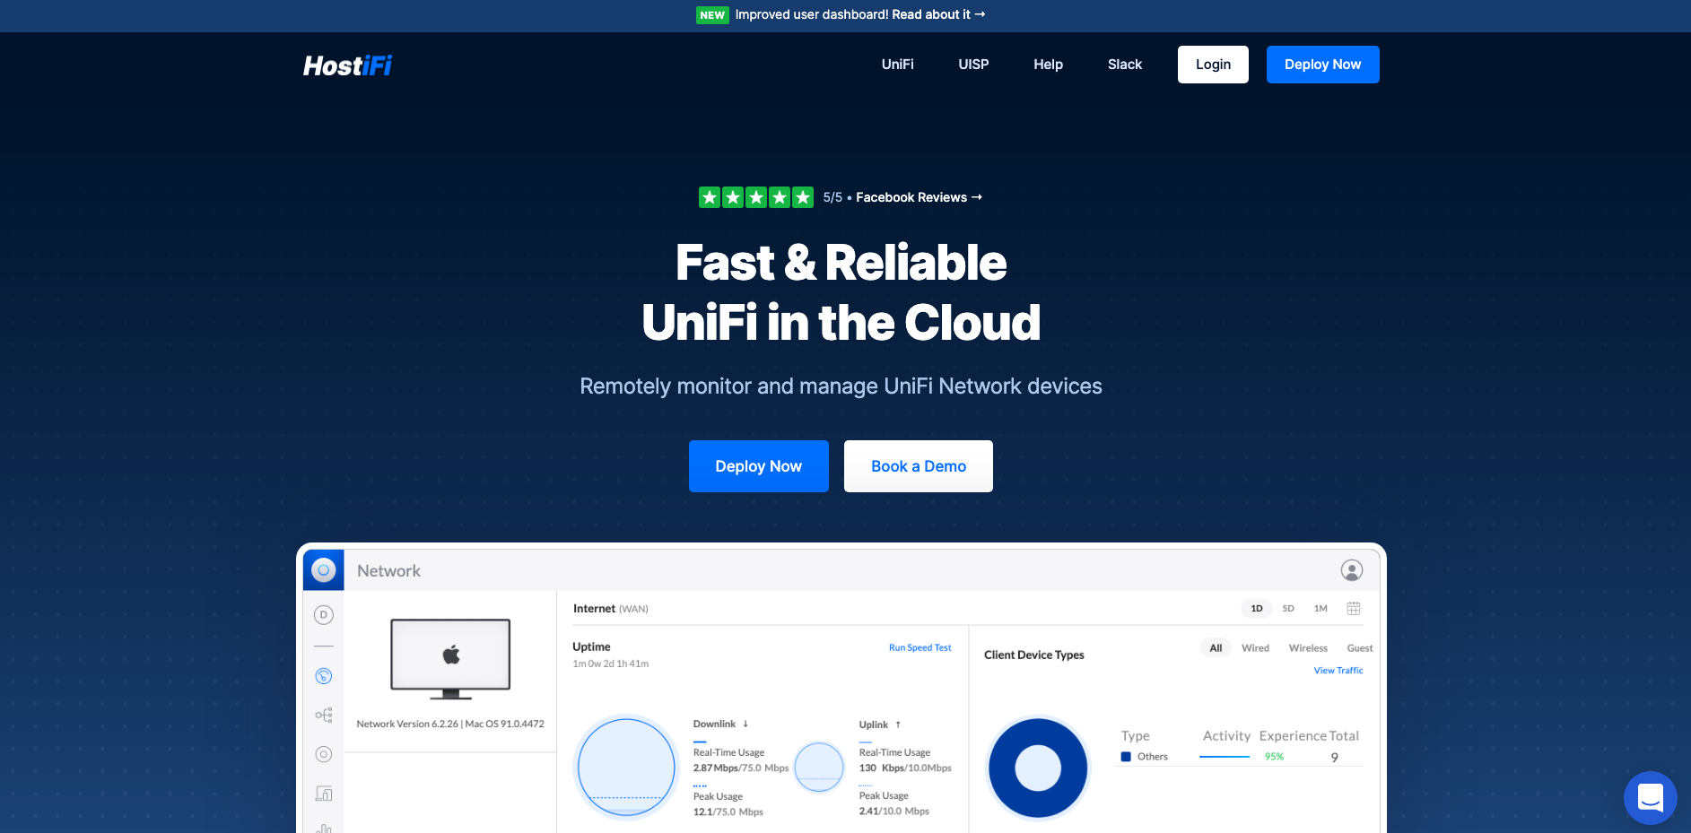This screenshot has width=1691, height=833.
Task: Click the Activity column header
Action: pyautogui.click(x=1226, y=736)
